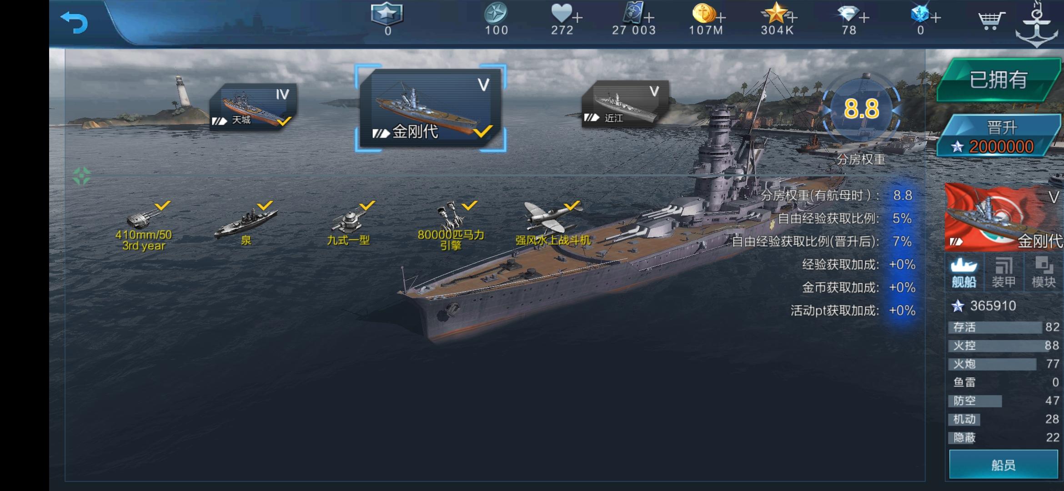This screenshot has width=1064, height=491.
Task: Click the 晋升 2000000 promote button
Action: click(999, 136)
